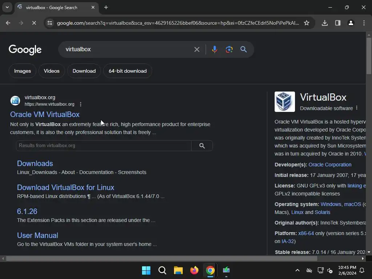This screenshot has height=279, width=372.
Task: Open the Windows operating system link
Action: pyautogui.click(x=331, y=204)
